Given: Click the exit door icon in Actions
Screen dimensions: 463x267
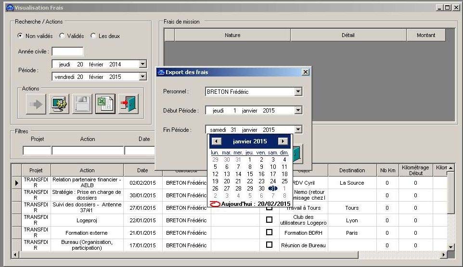Looking at the screenshot, I should point(128,104).
